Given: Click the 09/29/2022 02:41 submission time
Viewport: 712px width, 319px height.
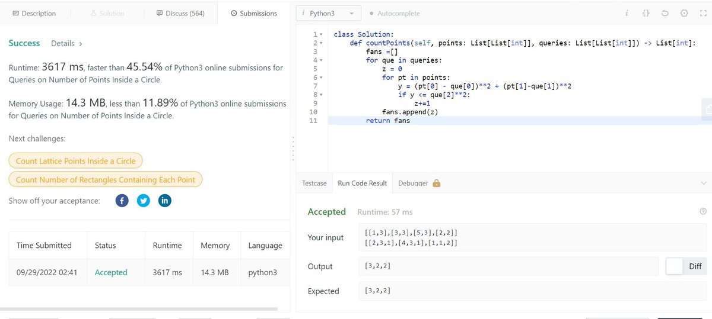Looking at the screenshot, I should pos(47,273).
